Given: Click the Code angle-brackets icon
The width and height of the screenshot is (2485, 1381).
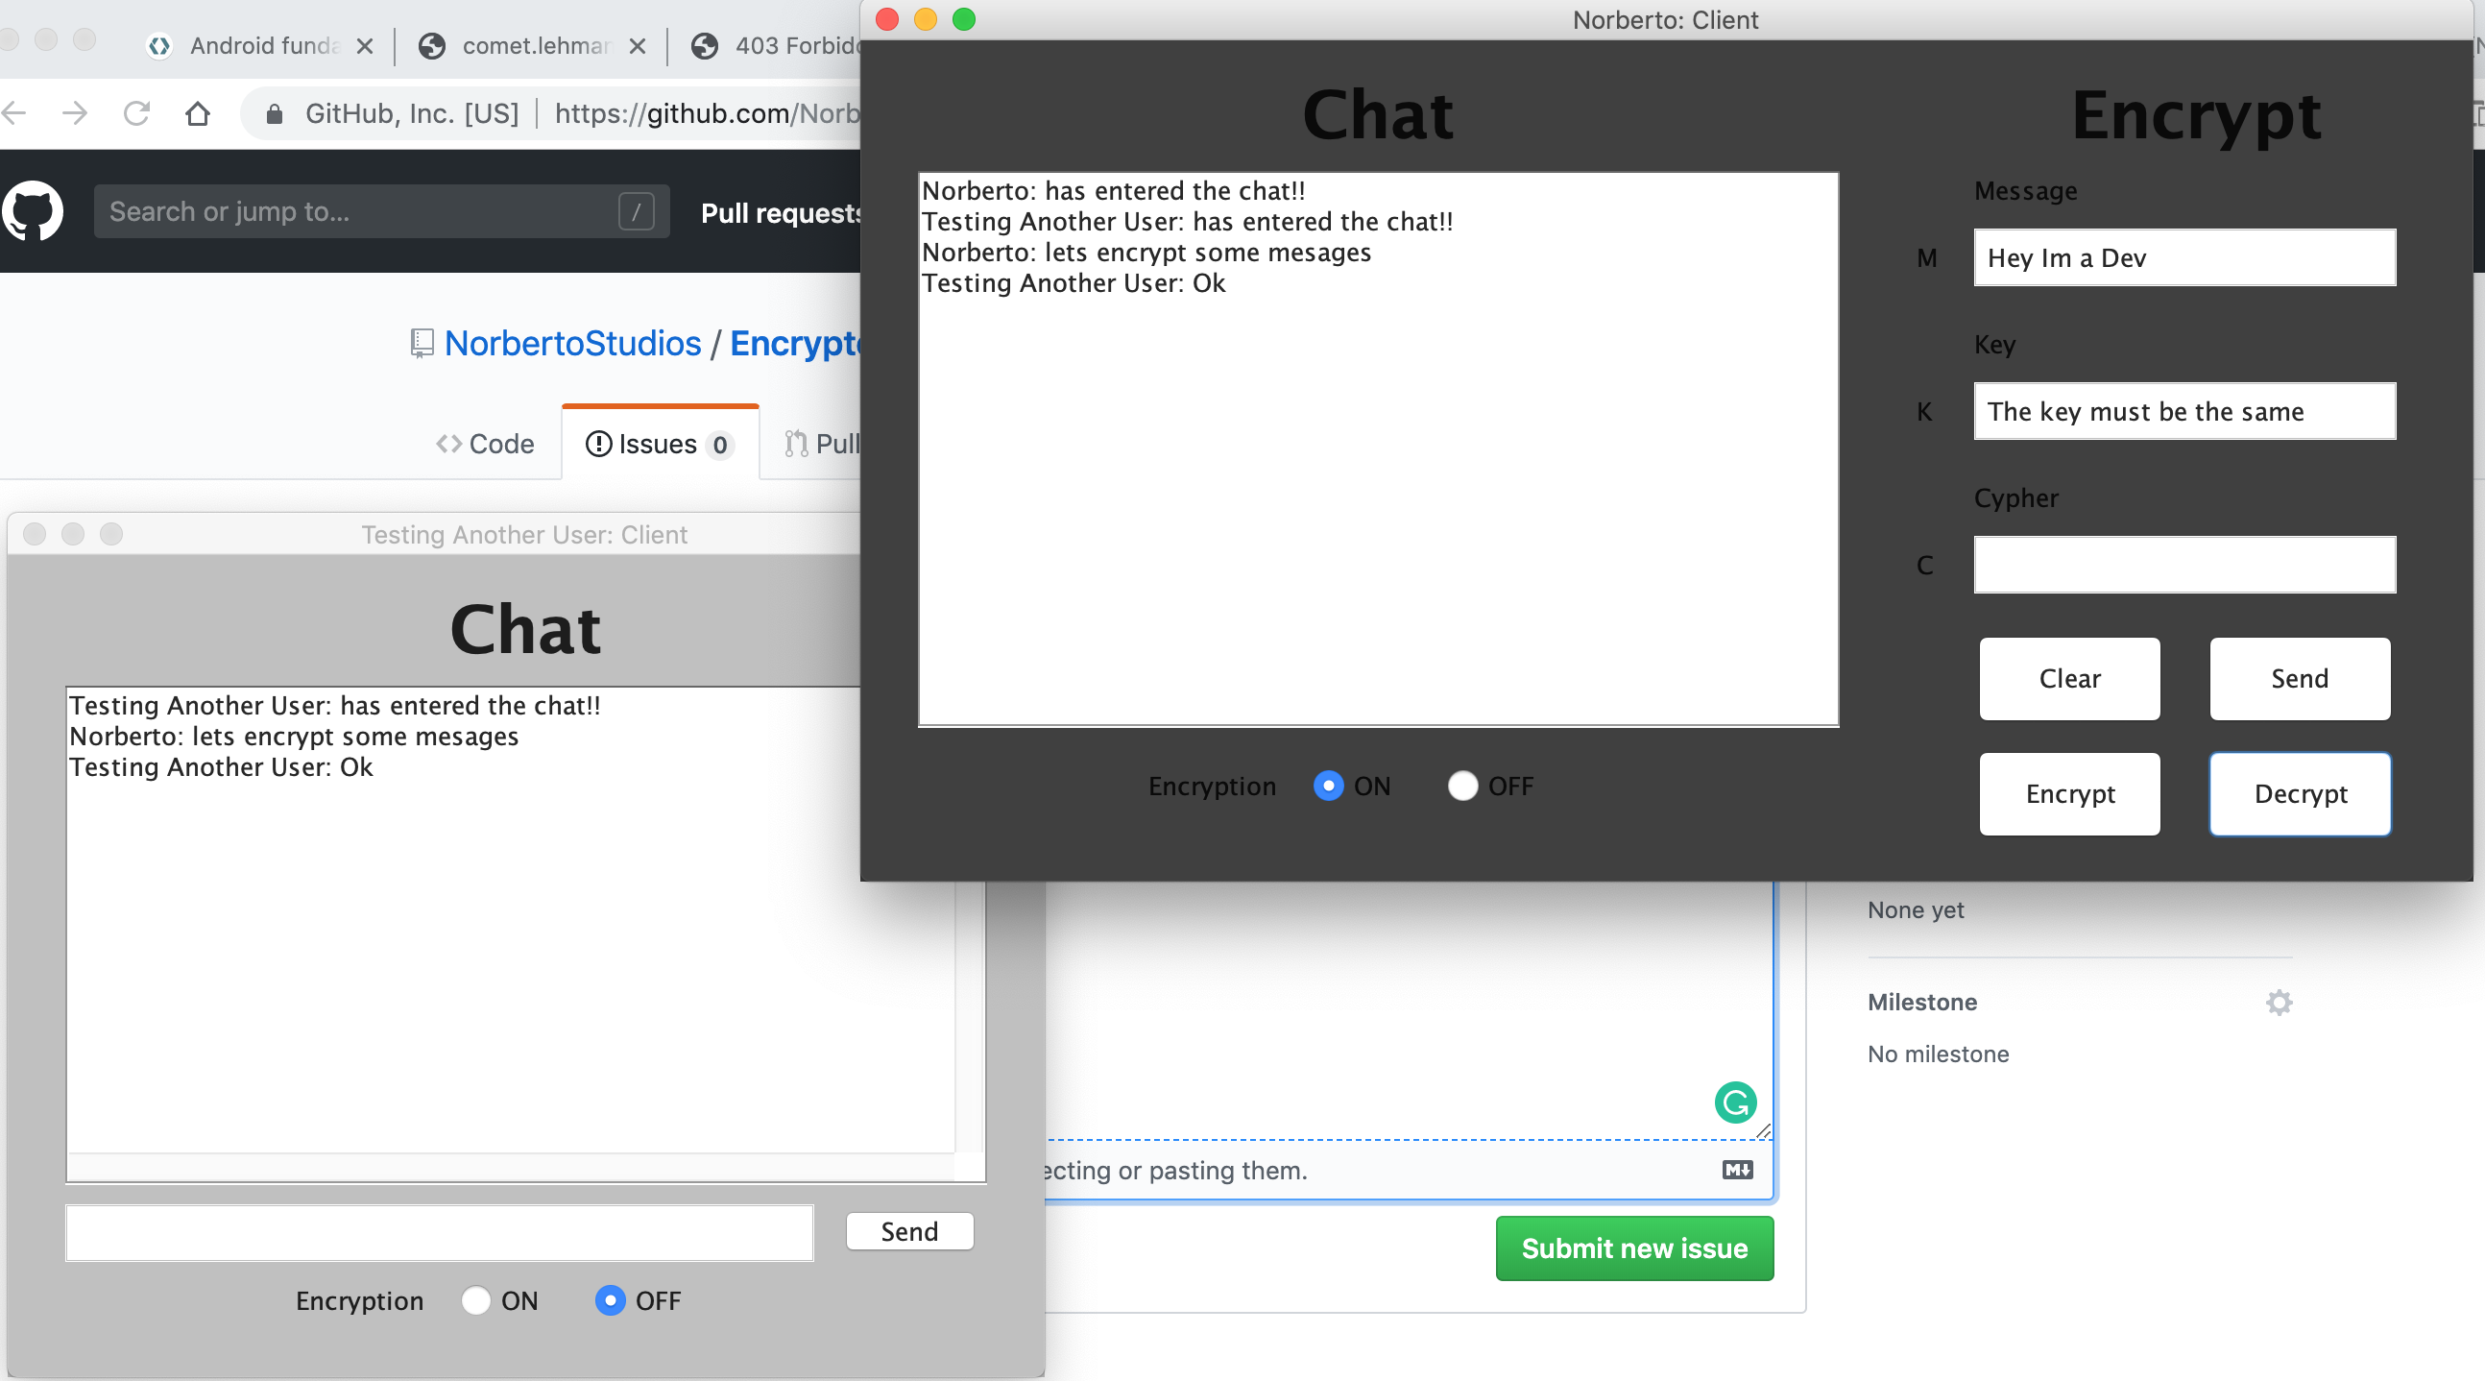Looking at the screenshot, I should tap(449, 444).
